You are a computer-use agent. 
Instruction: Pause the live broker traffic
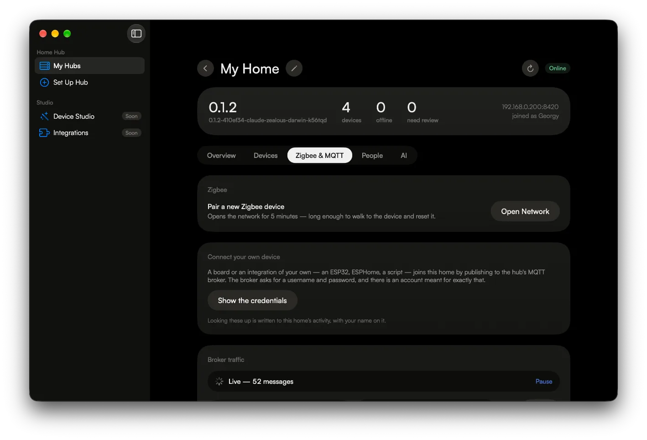click(544, 382)
